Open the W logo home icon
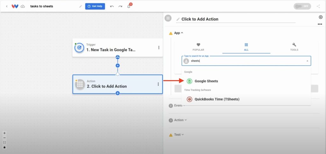 click(15, 6)
